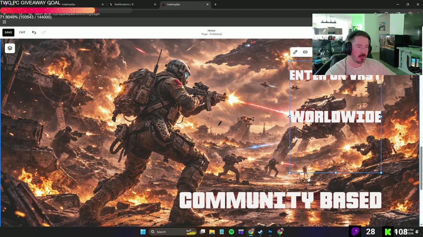
Task: Open File Explorer from the taskbar
Action: (x=212, y=232)
